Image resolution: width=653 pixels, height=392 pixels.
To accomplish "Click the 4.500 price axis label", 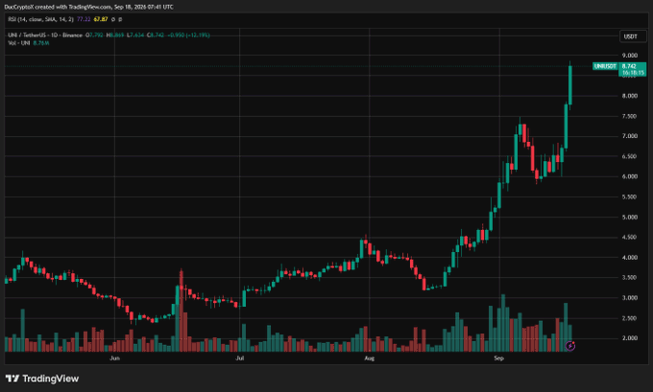I will tap(630, 238).
